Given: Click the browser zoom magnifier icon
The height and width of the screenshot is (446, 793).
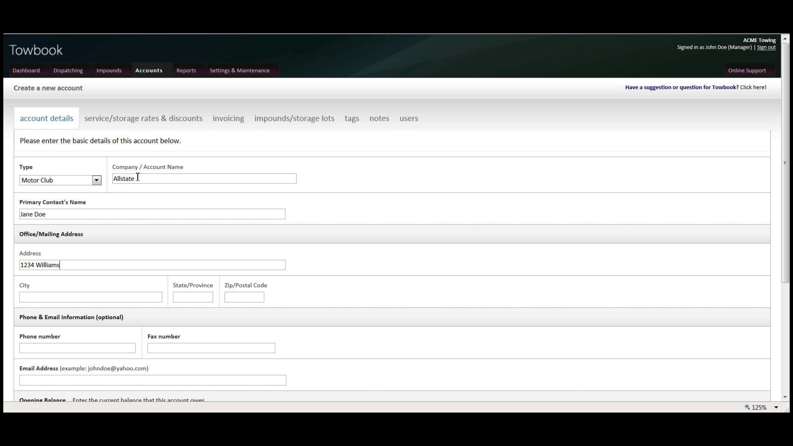Looking at the screenshot, I should [747, 407].
